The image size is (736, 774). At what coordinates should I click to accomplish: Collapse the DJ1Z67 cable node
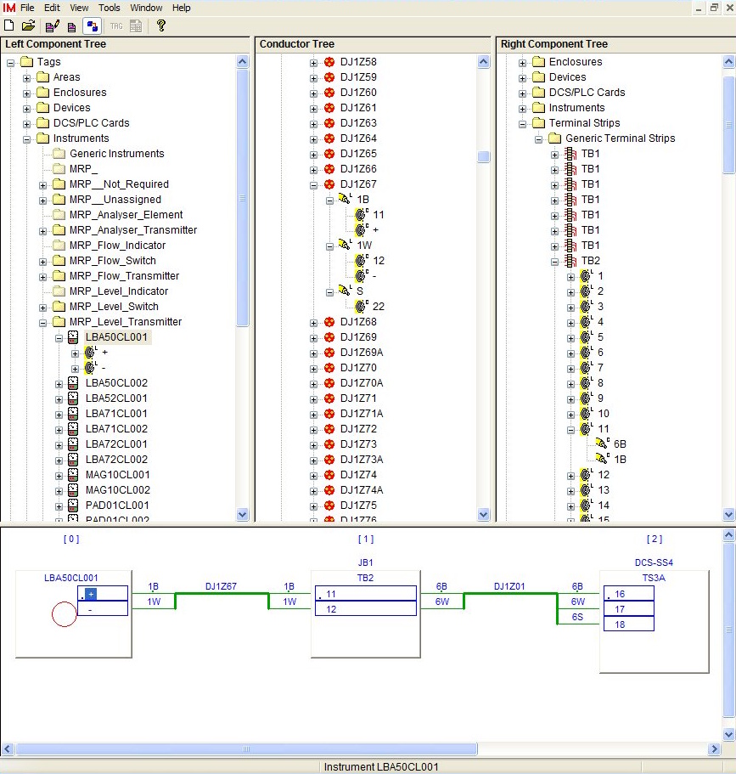click(313, 185)
